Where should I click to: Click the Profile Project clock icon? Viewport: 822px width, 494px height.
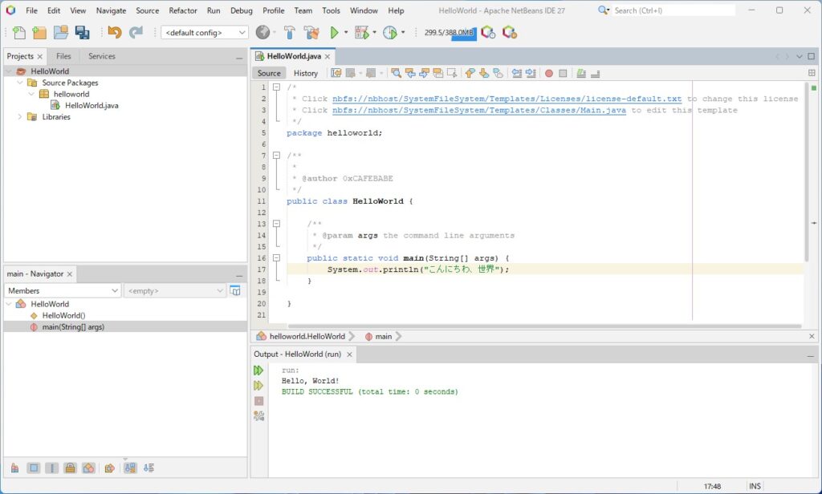390,33
